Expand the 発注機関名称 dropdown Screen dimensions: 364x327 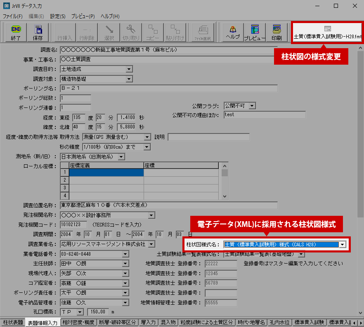pos(151,215)
